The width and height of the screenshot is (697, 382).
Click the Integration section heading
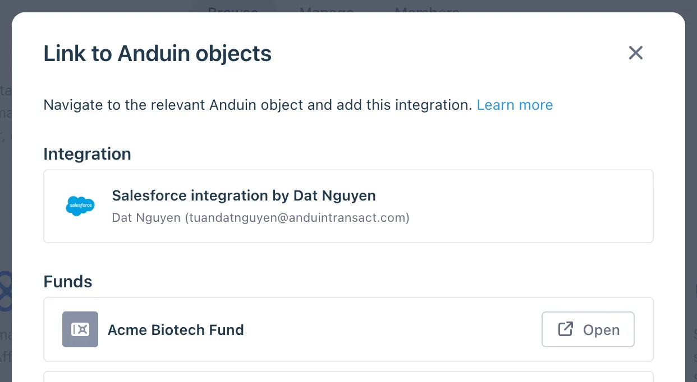pos(87,154)
